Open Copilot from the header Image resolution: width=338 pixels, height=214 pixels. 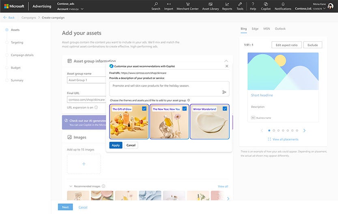[266, 6]
